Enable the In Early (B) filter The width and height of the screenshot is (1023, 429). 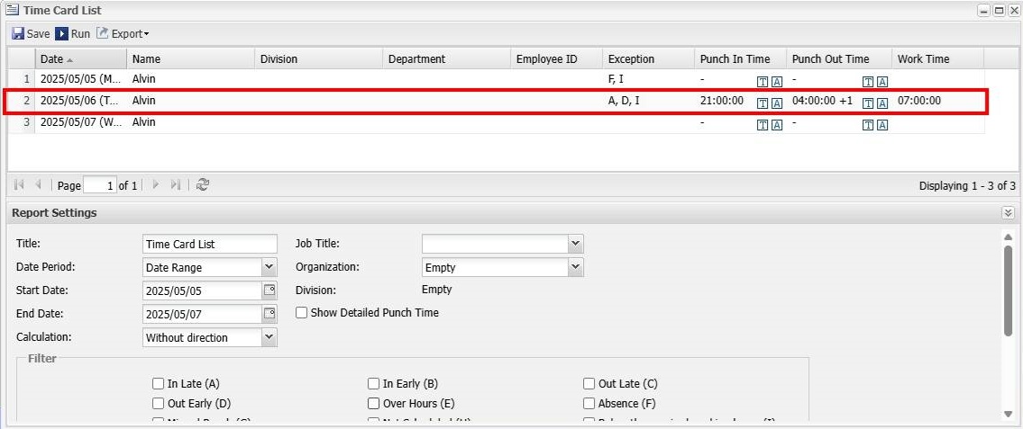pyautogui.click(x=373, y=383)
